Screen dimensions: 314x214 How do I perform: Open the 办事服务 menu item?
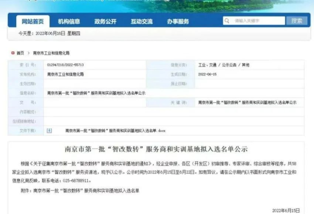[178, 21]
